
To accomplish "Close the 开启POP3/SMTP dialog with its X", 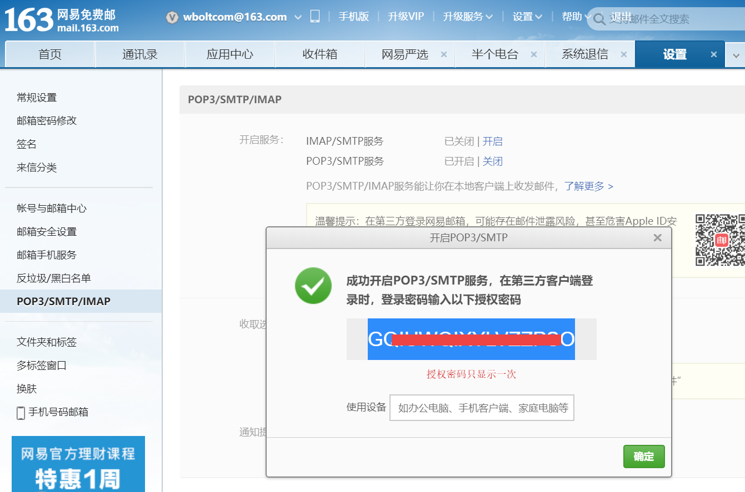I will (x=657, y=237).
